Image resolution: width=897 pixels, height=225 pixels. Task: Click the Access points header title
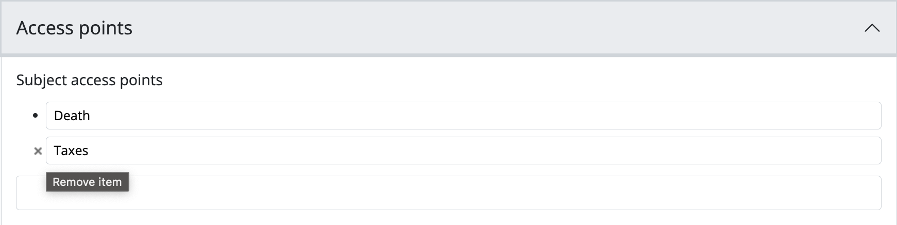pos(74,28)
